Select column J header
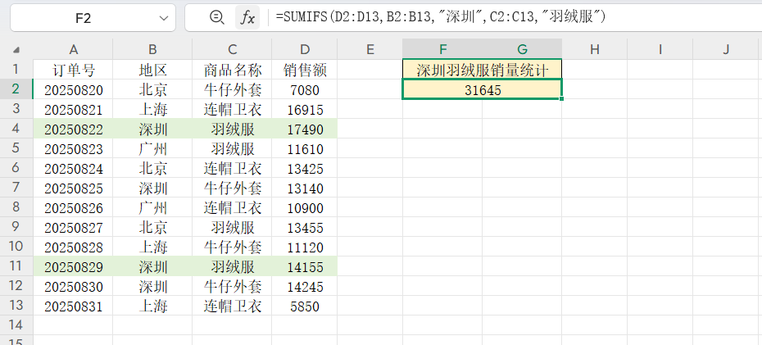Viewport: 762px width, 345px height. [726, 49]
